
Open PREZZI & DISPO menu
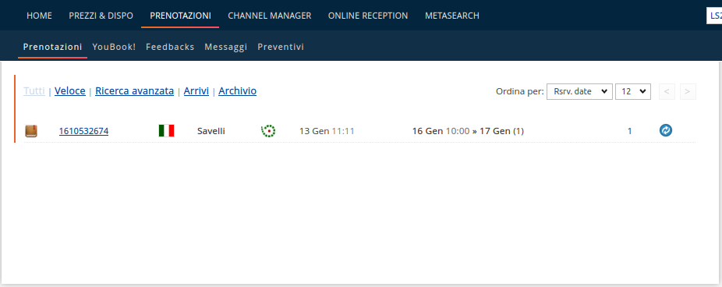tap(101, 16)
